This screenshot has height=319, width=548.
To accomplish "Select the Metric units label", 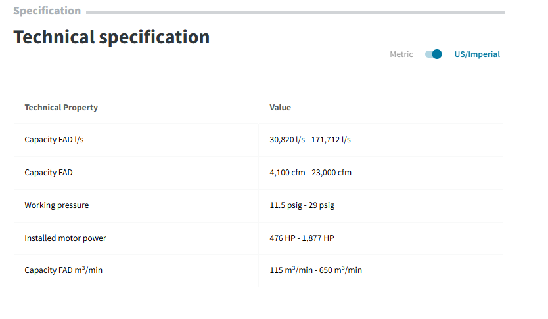I will click(401, 54).
